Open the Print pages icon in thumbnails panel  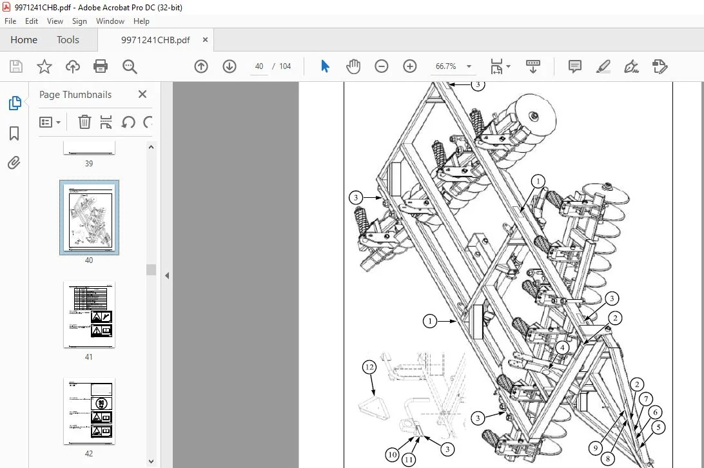coord(106,122)
